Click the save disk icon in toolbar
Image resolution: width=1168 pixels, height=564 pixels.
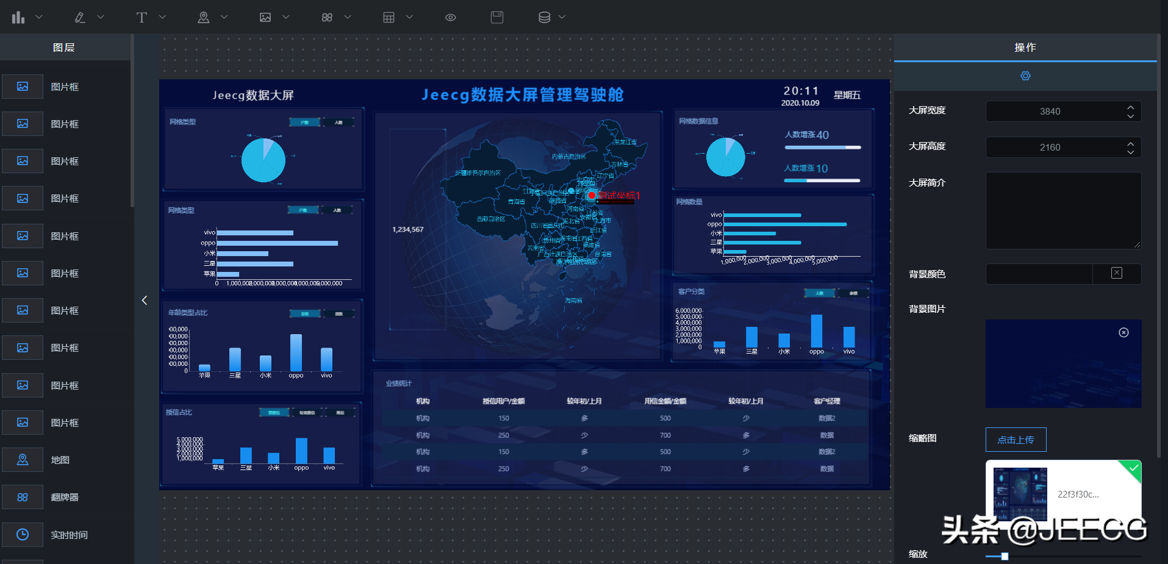(x=497, y=17)
